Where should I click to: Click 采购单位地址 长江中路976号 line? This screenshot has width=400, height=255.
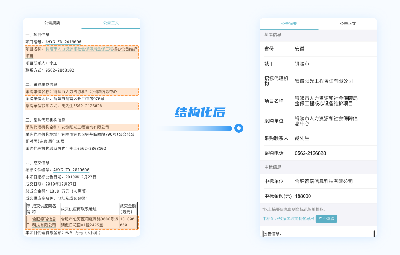pyautogui.click(x=65, y=99)
